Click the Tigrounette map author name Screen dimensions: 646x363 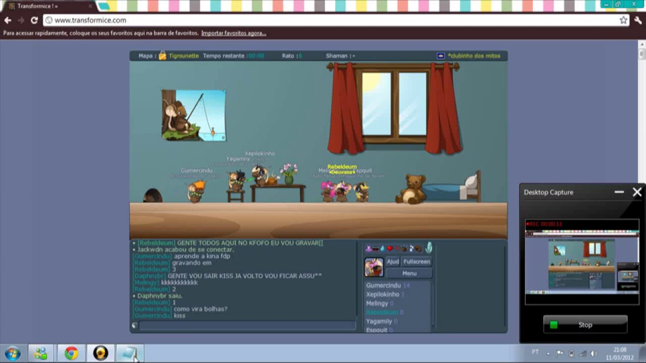click(x=184, y=56)
